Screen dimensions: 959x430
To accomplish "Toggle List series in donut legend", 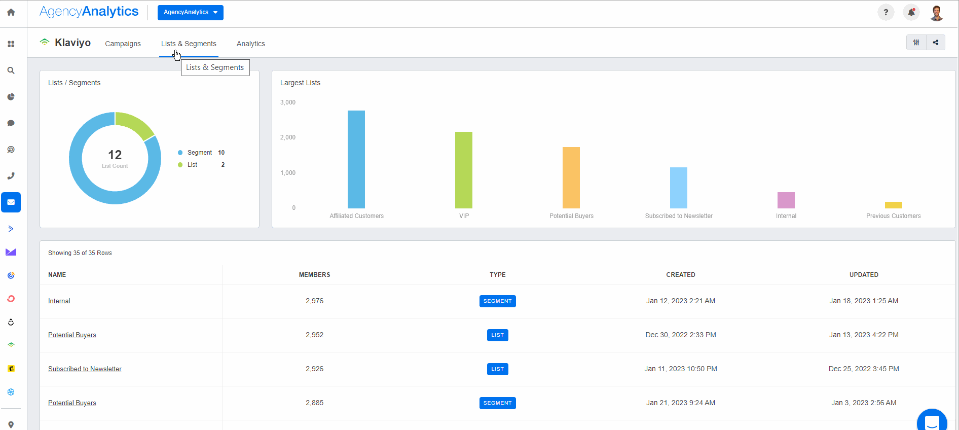I will pos(192,165).
